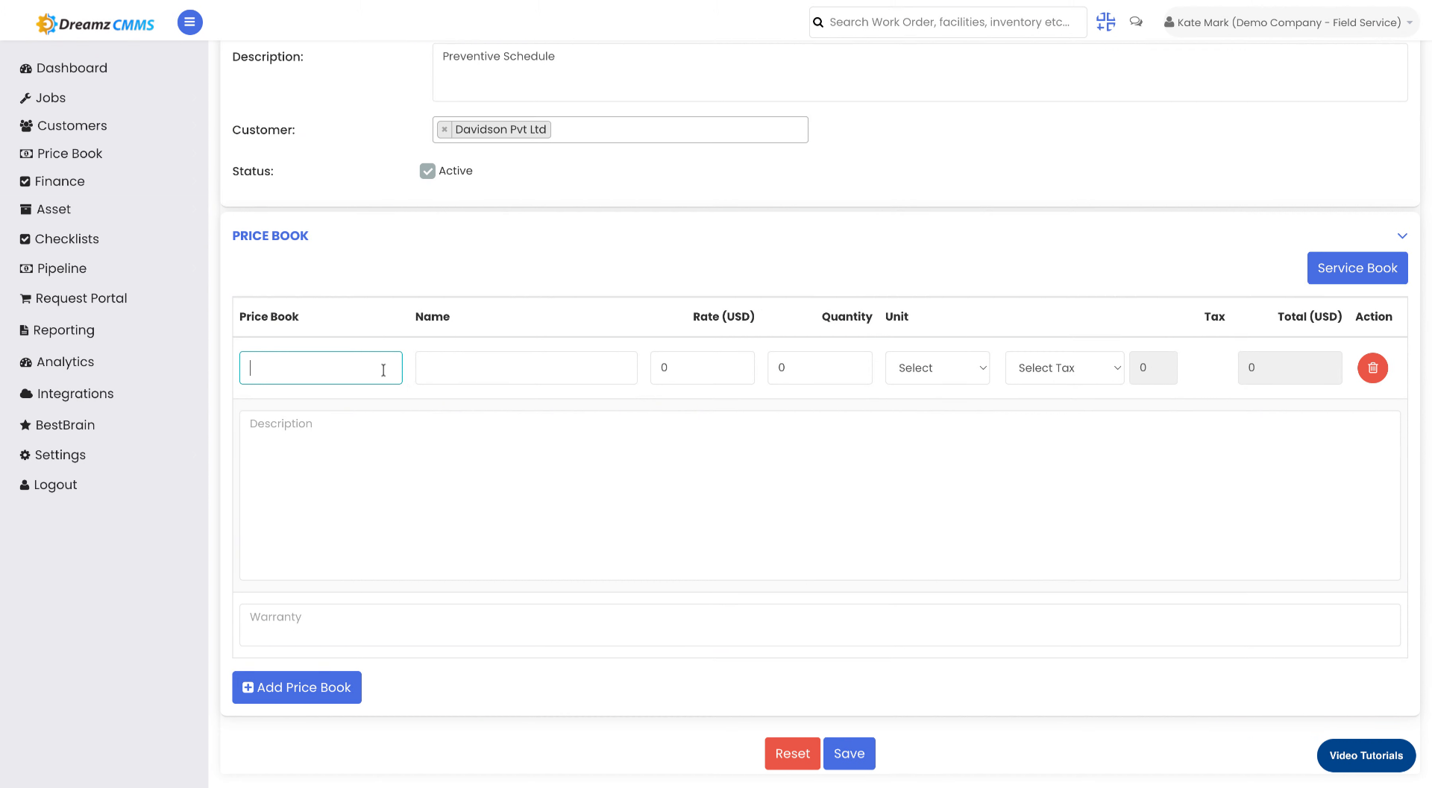Image resolution: width=1432 pixels, height=788 pixels.
Task: Open the Select Tax dropdown
Action: click(1064, 368)
